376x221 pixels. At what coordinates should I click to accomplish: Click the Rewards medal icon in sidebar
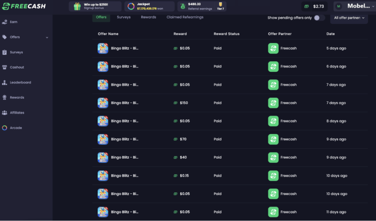(x=4, y=97)
